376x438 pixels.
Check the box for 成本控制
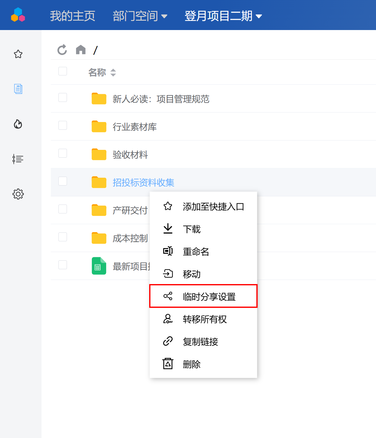[x=63, y=237]
